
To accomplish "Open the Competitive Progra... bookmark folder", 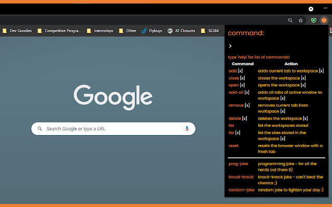I will pyautogui.click(x=59, y=31).
